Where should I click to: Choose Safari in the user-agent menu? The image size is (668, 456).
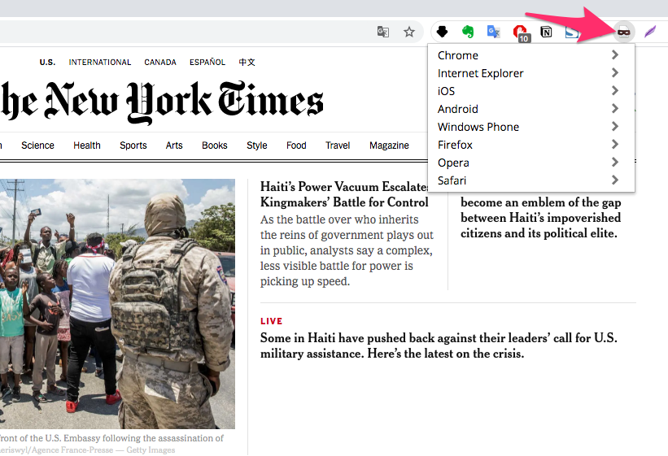pyautogui.click(x=530, y=180)
